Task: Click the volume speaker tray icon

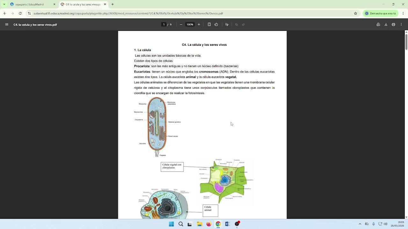Action: (386, 224)
